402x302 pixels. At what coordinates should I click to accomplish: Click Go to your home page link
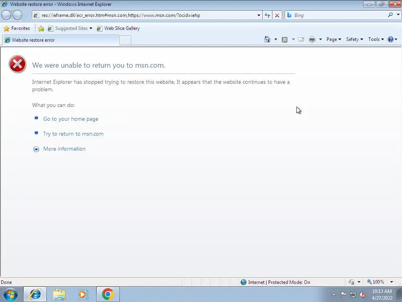pos(71,119)
